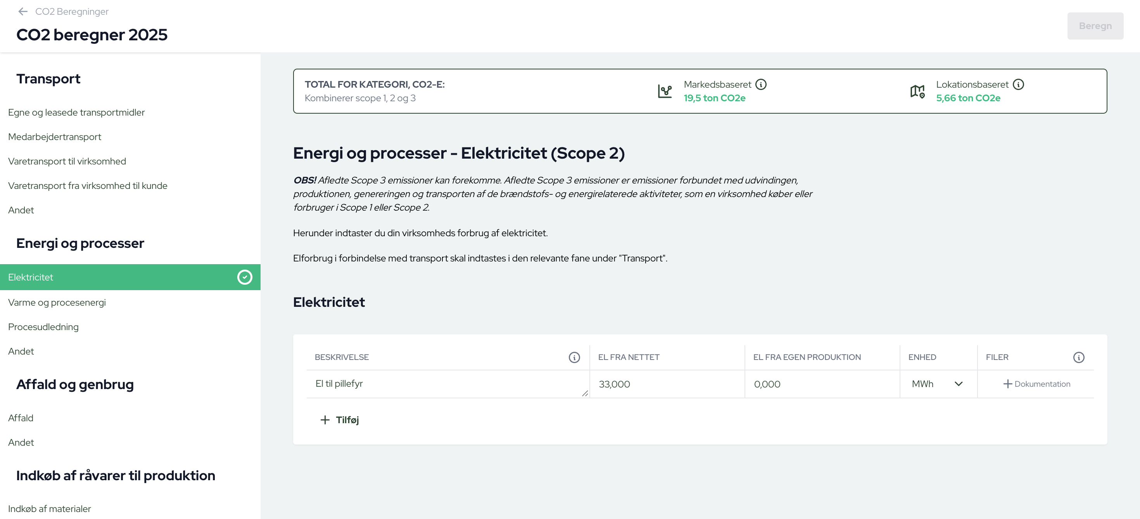This screenshot has width=1140, height=519.
Task: Click the info icon in Filer column header
Action: 1078,357
